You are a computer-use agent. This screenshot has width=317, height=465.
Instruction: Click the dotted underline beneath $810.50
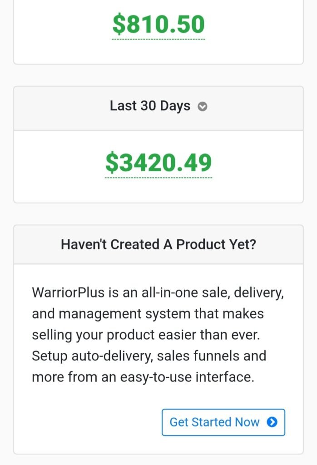pos(158,39)
